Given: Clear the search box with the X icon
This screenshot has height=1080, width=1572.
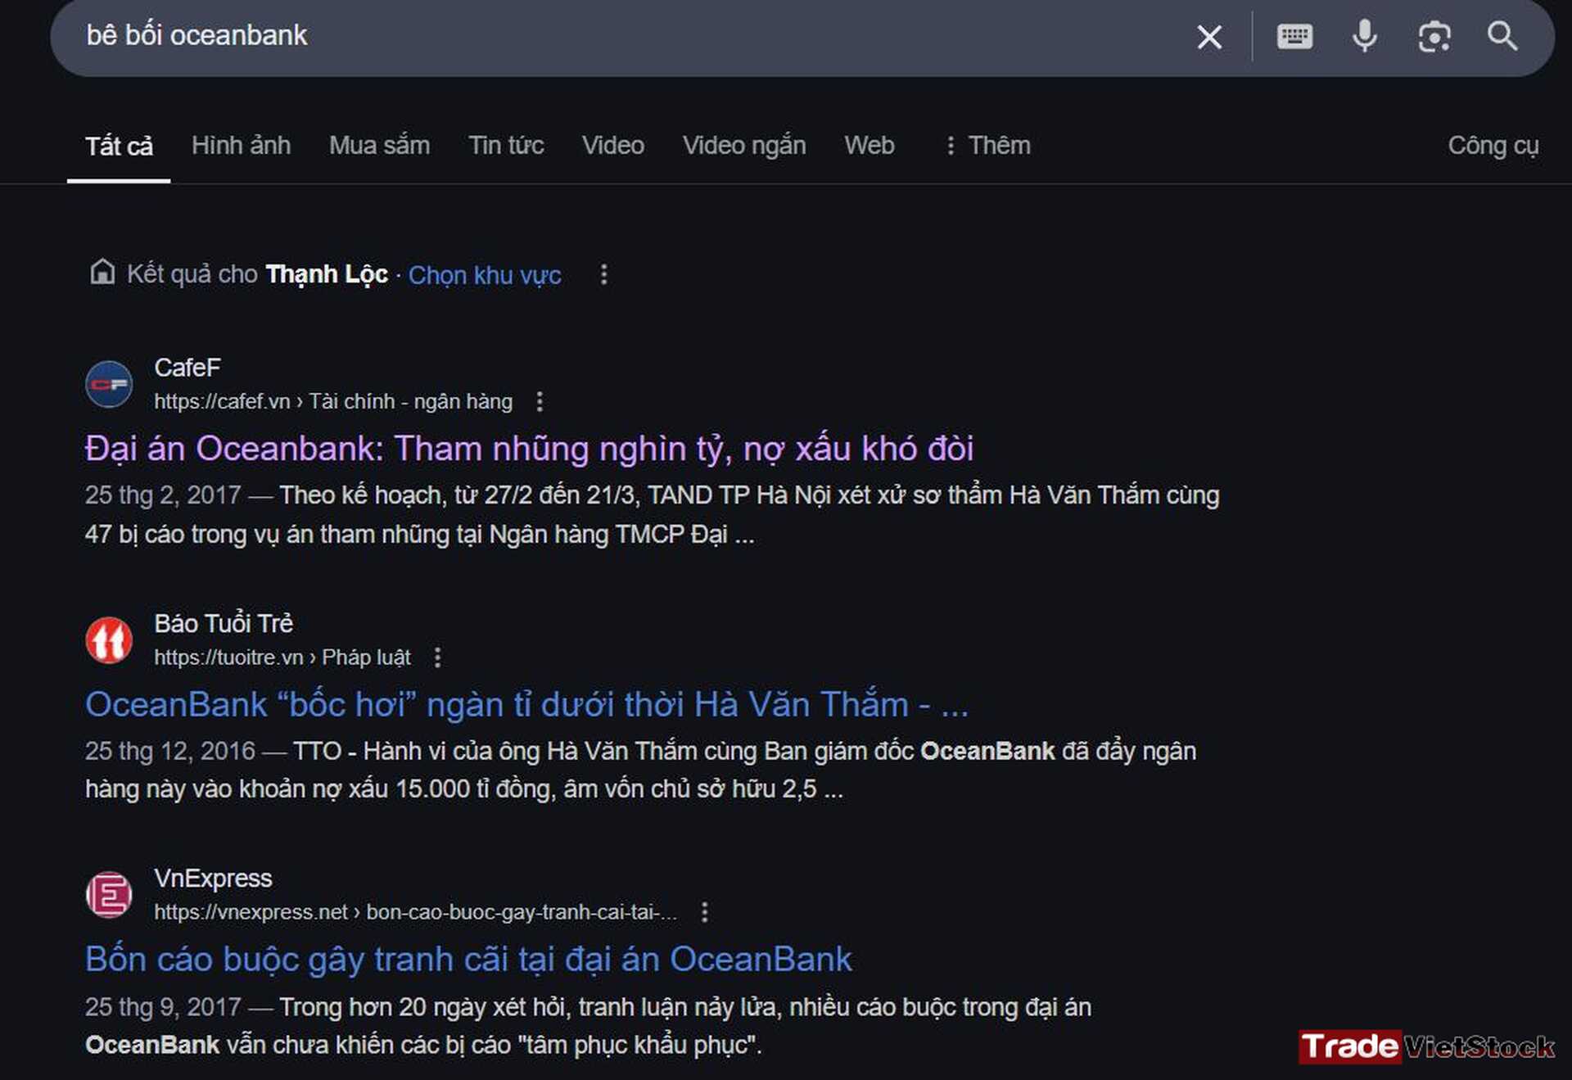Looking at the screenshot, I should tap(1209, 37).
